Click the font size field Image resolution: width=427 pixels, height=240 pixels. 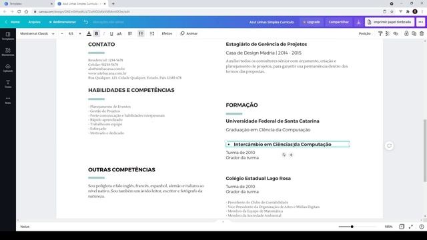coord(71,33)
